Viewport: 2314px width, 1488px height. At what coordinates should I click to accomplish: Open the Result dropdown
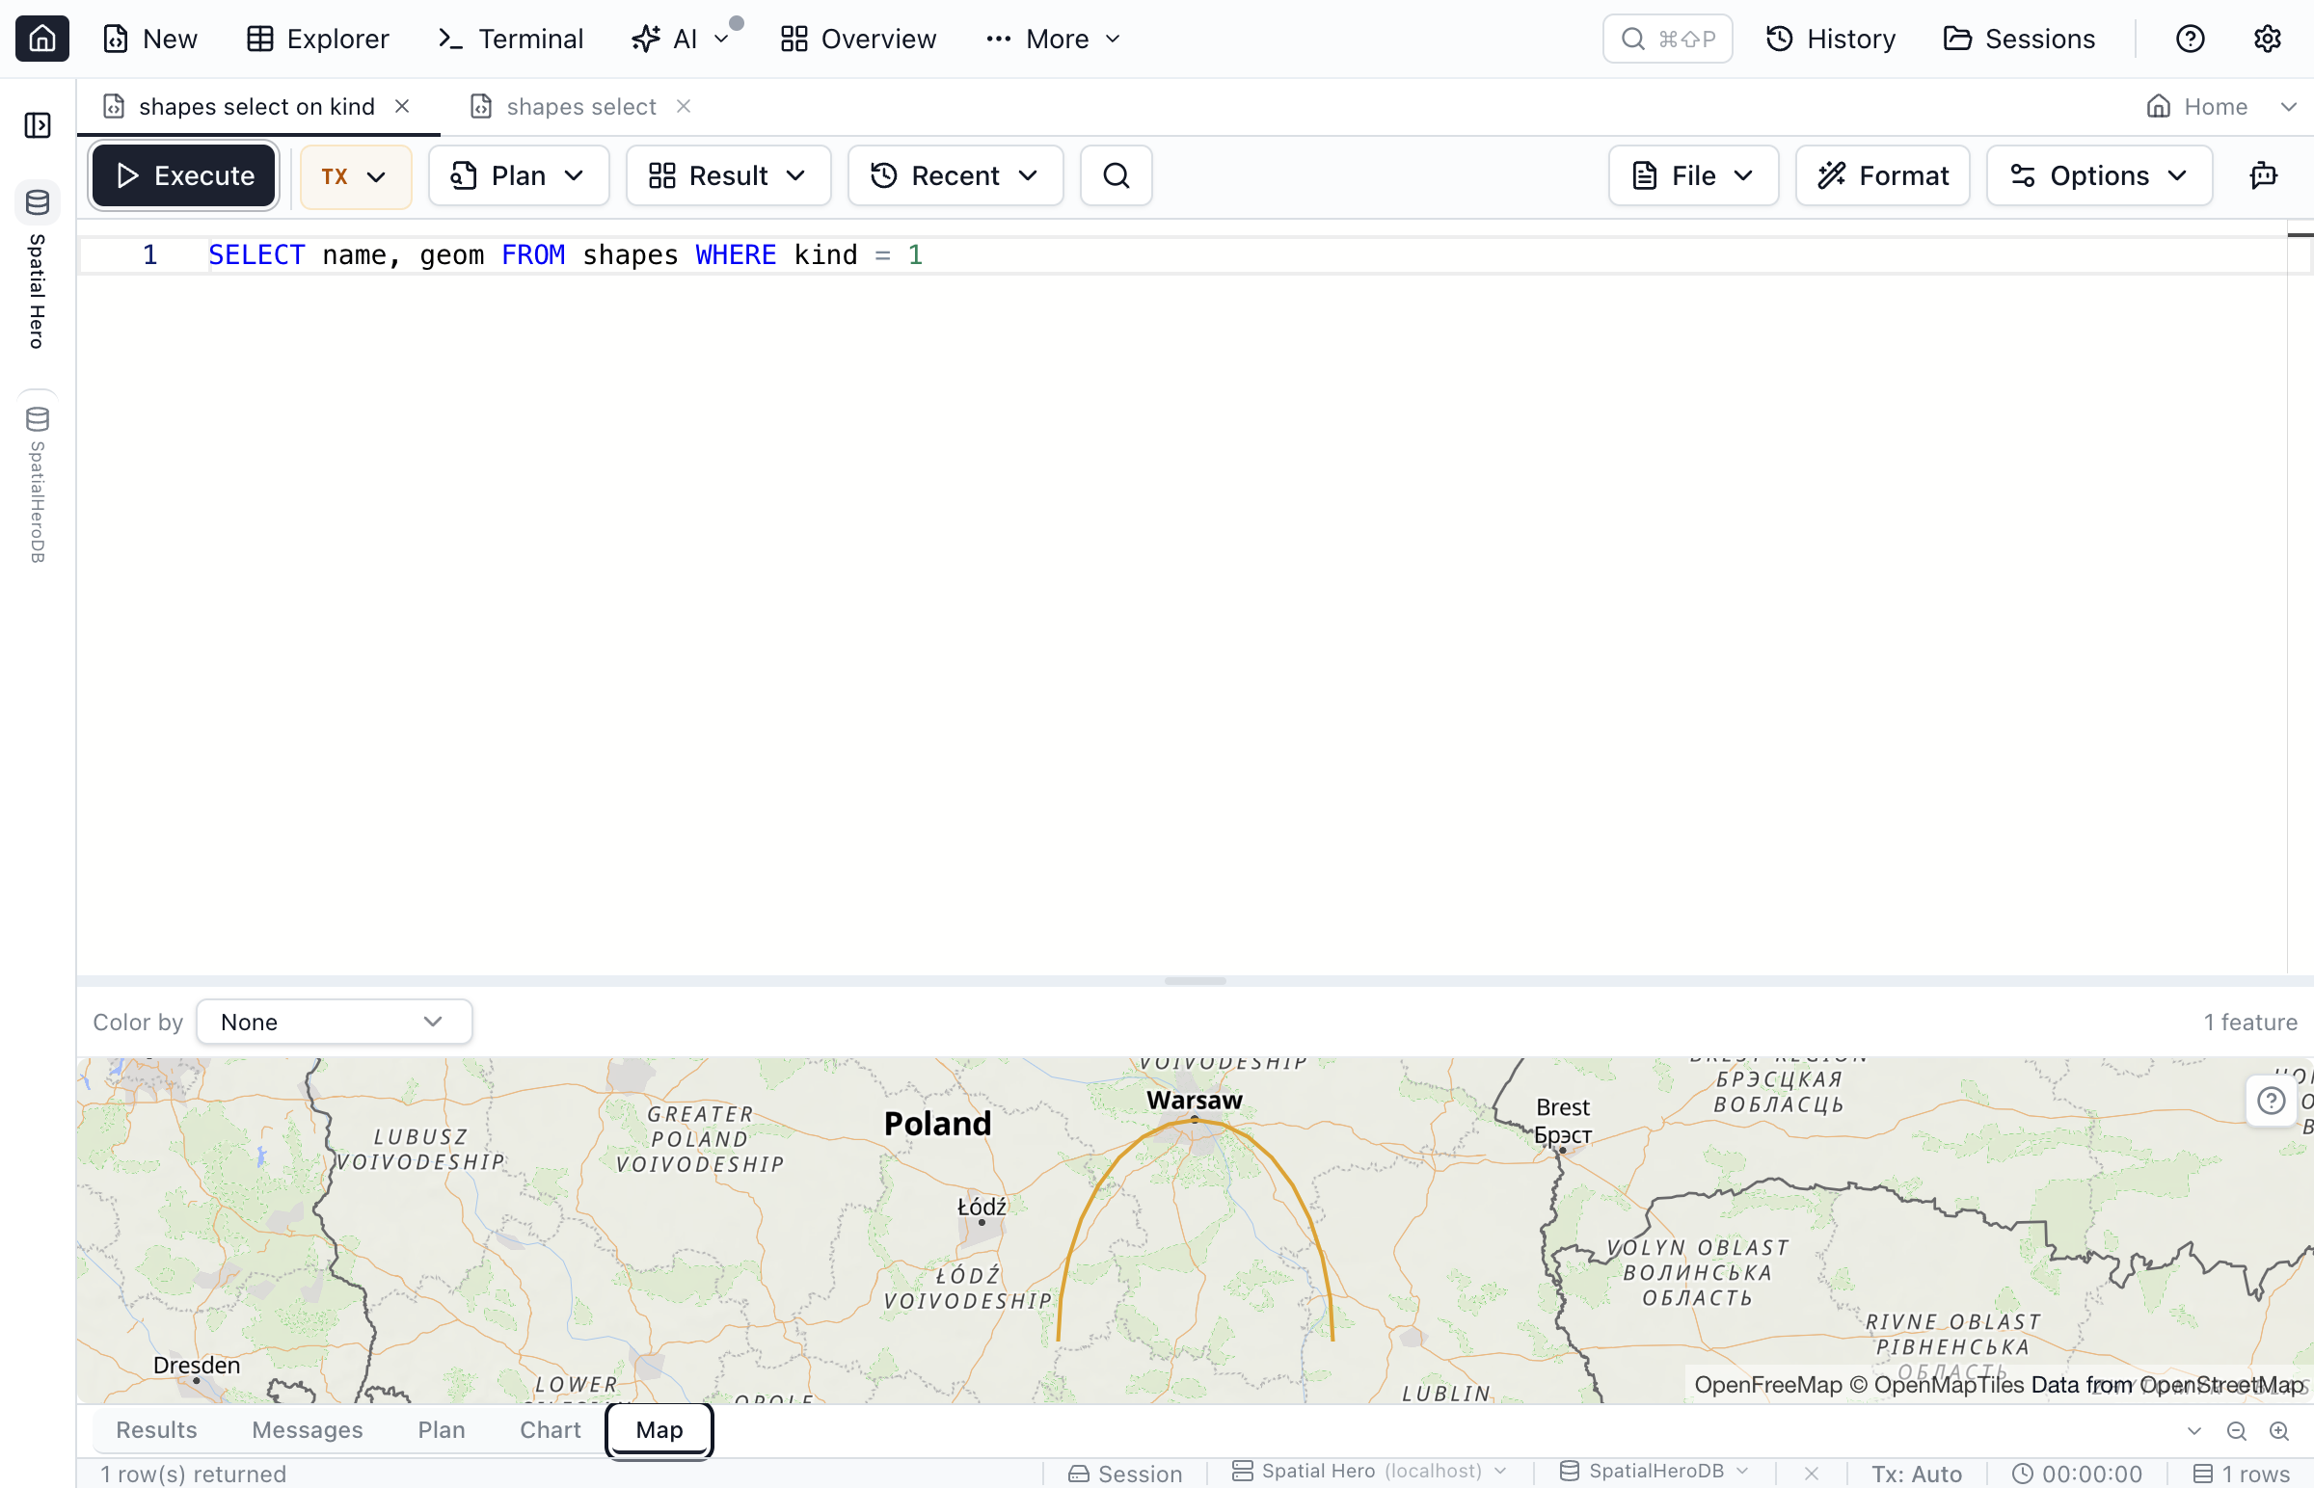(x=728, y=175)
